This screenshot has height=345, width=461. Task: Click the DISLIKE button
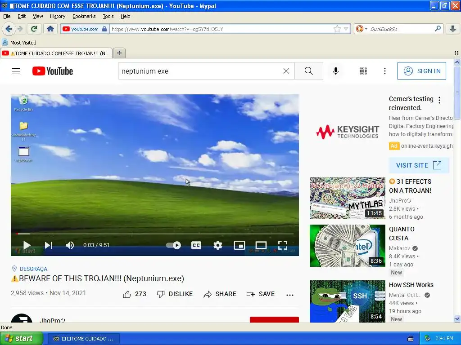[175, 294]
